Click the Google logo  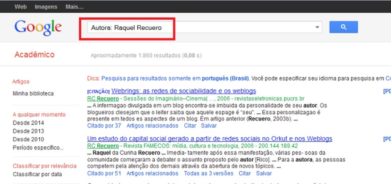coord(38,28)
